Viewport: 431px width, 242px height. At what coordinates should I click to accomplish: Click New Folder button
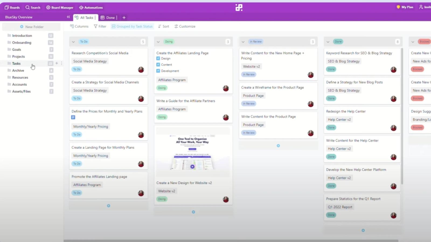pyautogui.click(x=32, y=27)
